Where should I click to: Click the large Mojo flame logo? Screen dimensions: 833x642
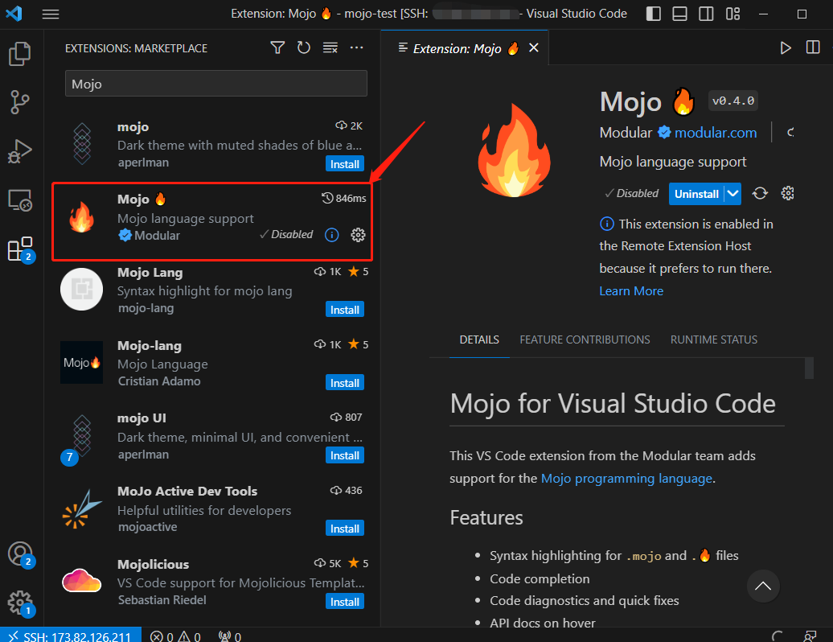[514, 150]
